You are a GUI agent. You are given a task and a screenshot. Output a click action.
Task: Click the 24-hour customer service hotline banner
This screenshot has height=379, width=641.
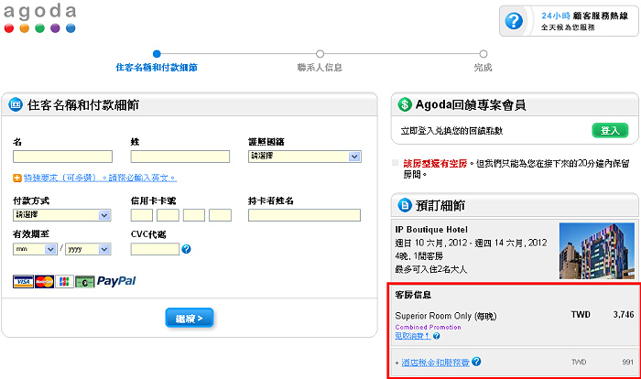click(569, 21)
